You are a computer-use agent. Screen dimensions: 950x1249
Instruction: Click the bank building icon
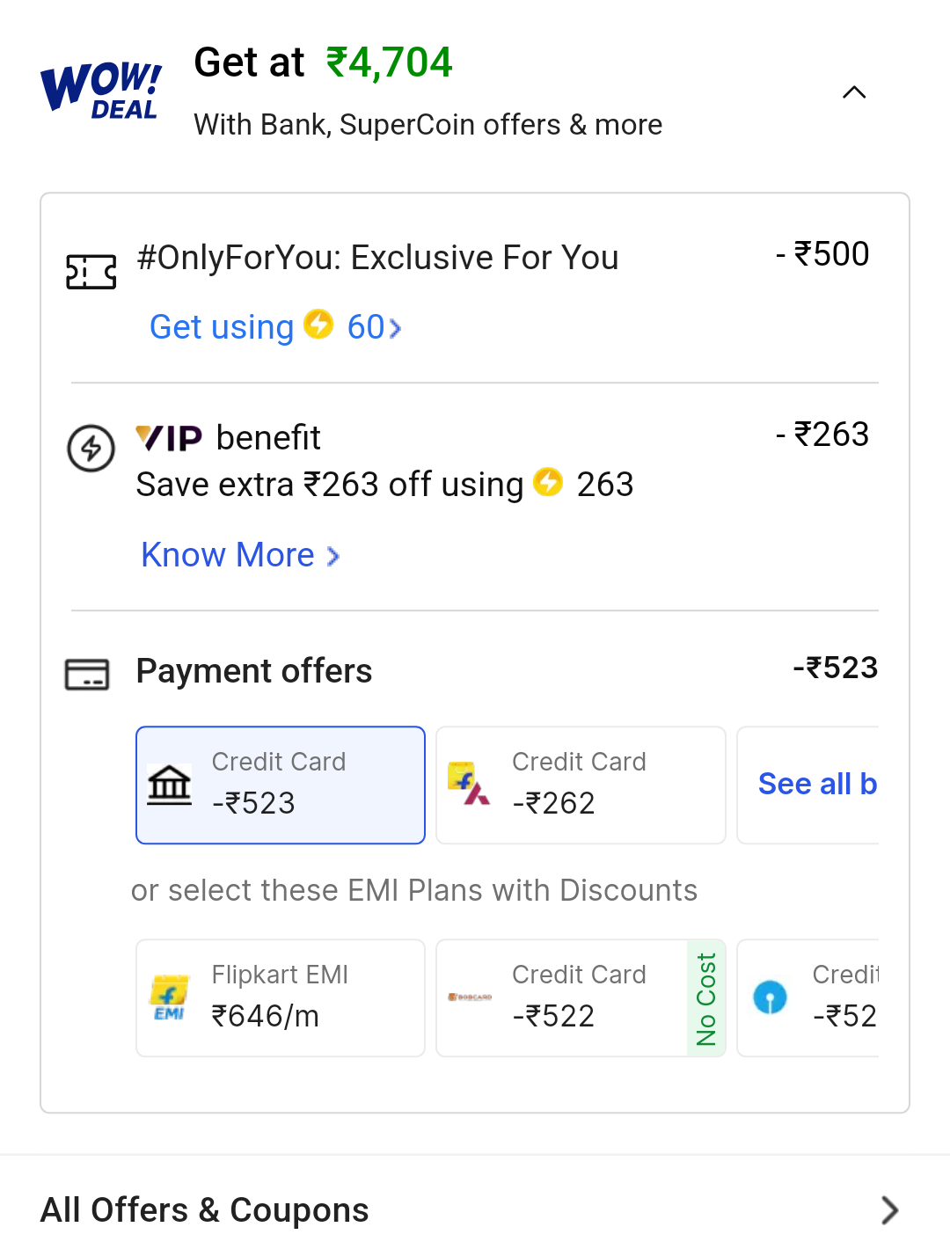pos(170,785)
